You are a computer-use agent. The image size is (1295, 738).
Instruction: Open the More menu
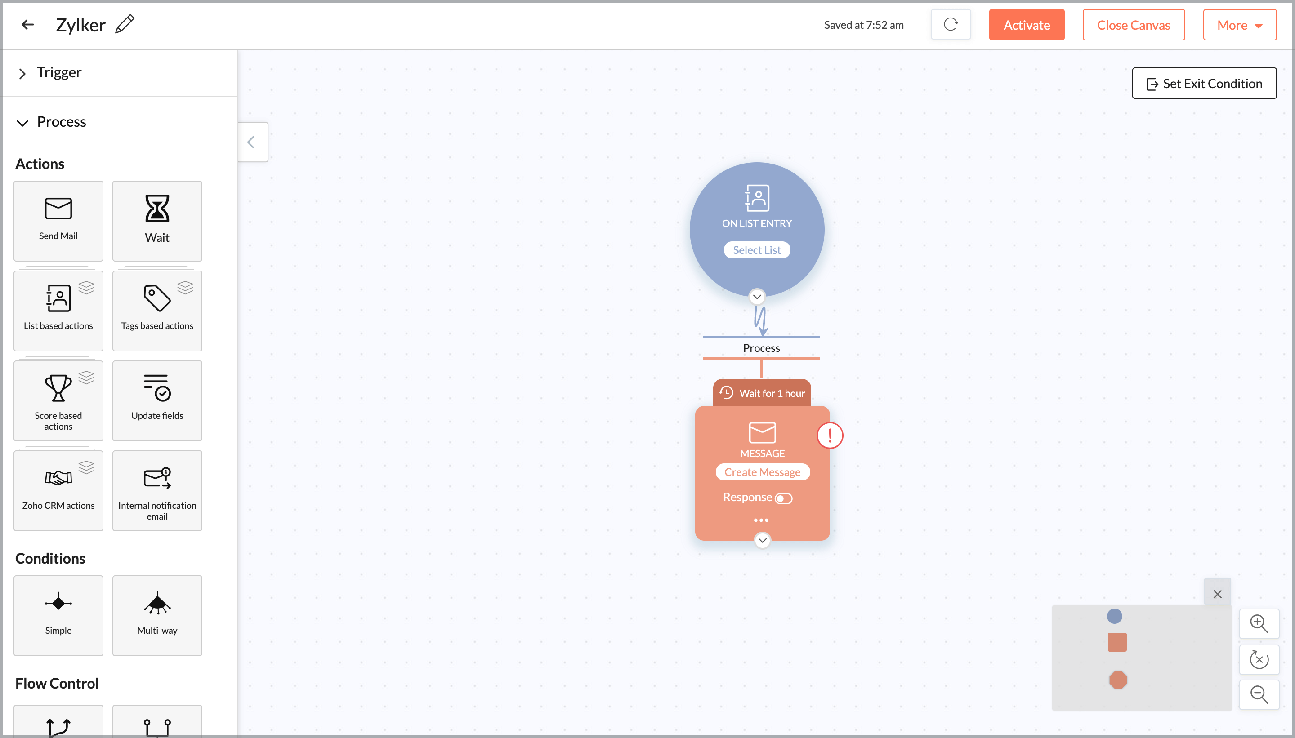1239,24
